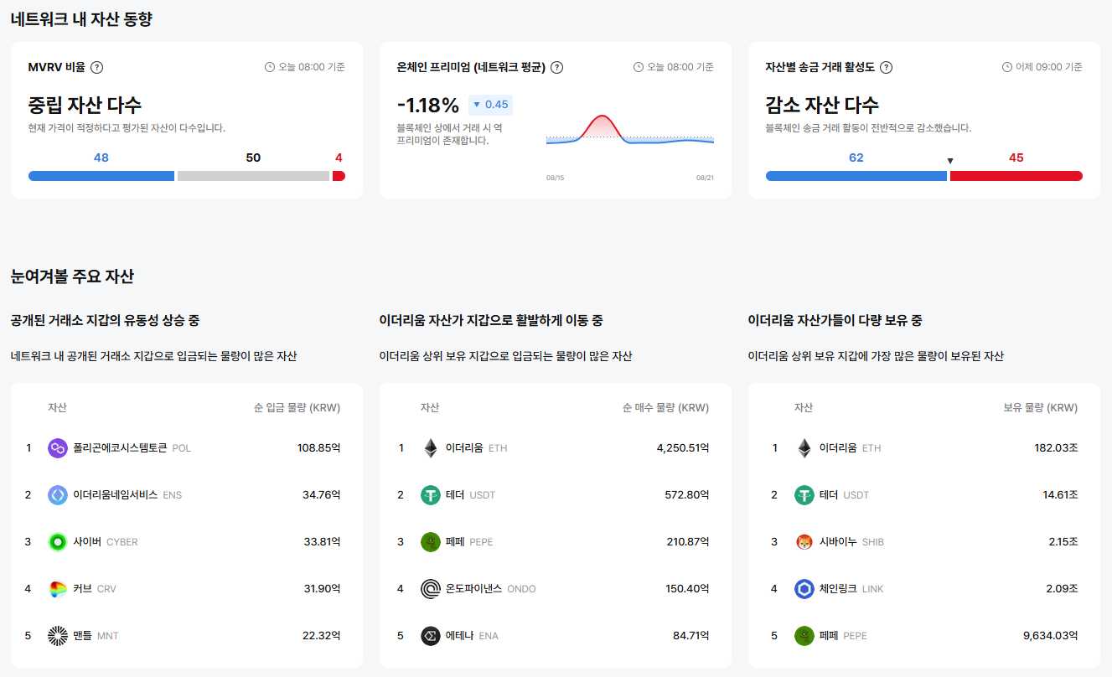The width and height of the screenshot is (1112, 677).
Task: Open the 온도파이낸스 asset name
Action: pyautogui.click(x=473, y=589)
